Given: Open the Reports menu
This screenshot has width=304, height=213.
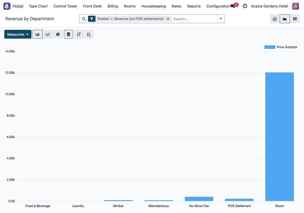Looking at the screenshot, I should pyautogui.click(x=194, y=6).
